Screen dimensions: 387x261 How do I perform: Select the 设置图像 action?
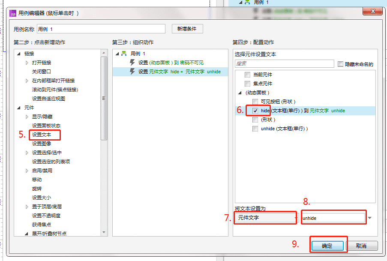point(42,144)
